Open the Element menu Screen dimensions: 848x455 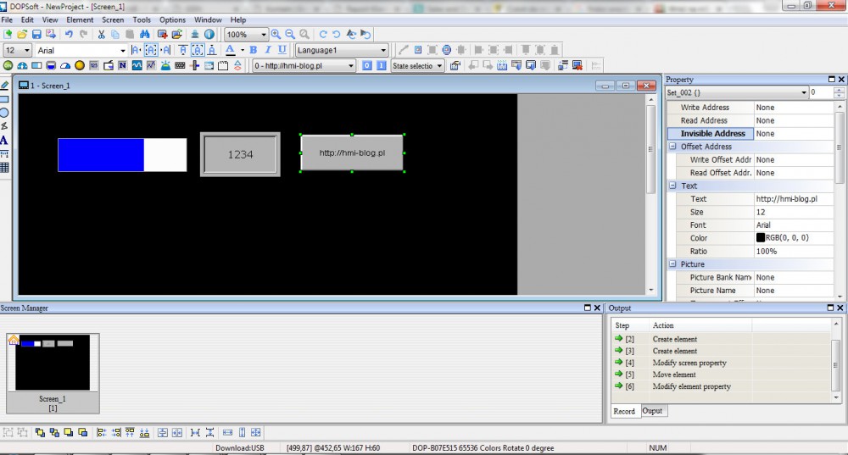point(80,19)
